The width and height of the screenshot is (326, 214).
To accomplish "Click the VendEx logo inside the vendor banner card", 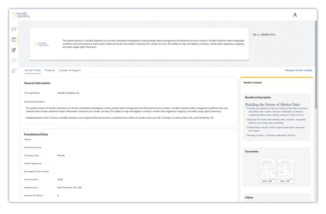I will point(41,44).
